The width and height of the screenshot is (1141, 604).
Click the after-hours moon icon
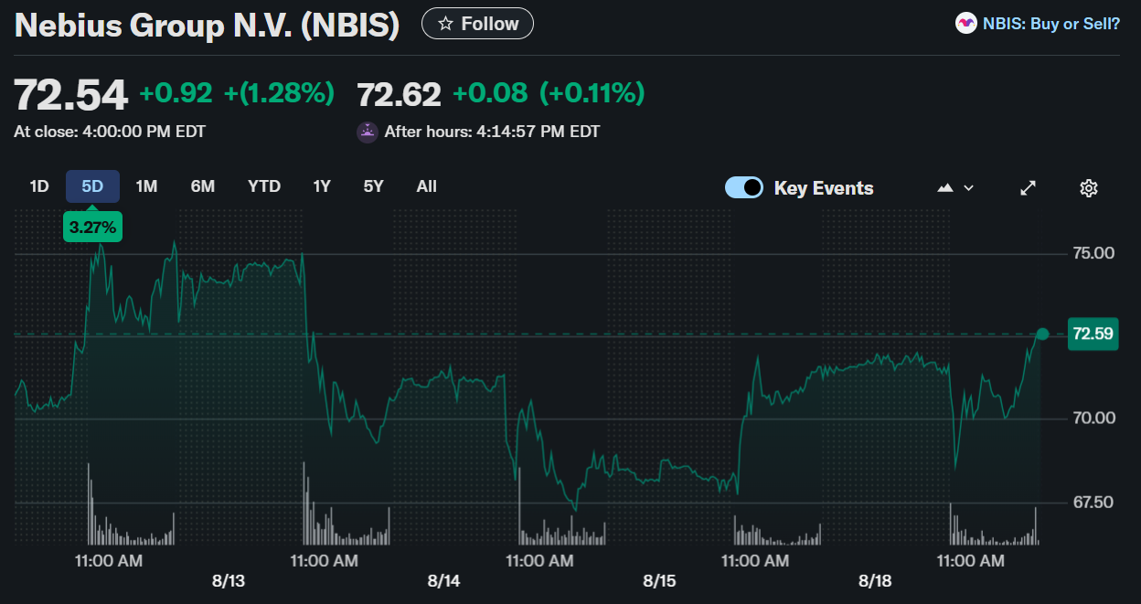pyautogui.click(x=367, y=132)
